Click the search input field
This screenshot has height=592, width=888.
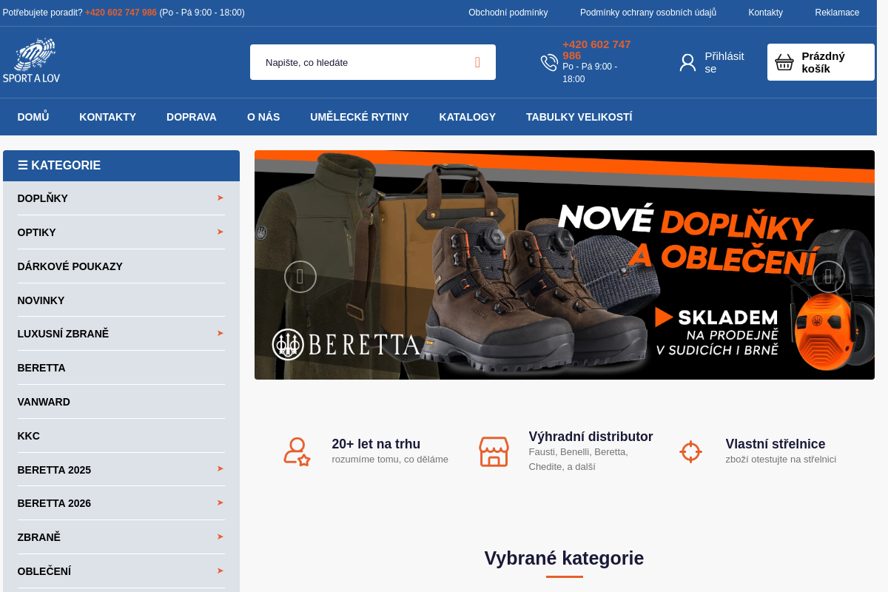click(x=363, y=62)
